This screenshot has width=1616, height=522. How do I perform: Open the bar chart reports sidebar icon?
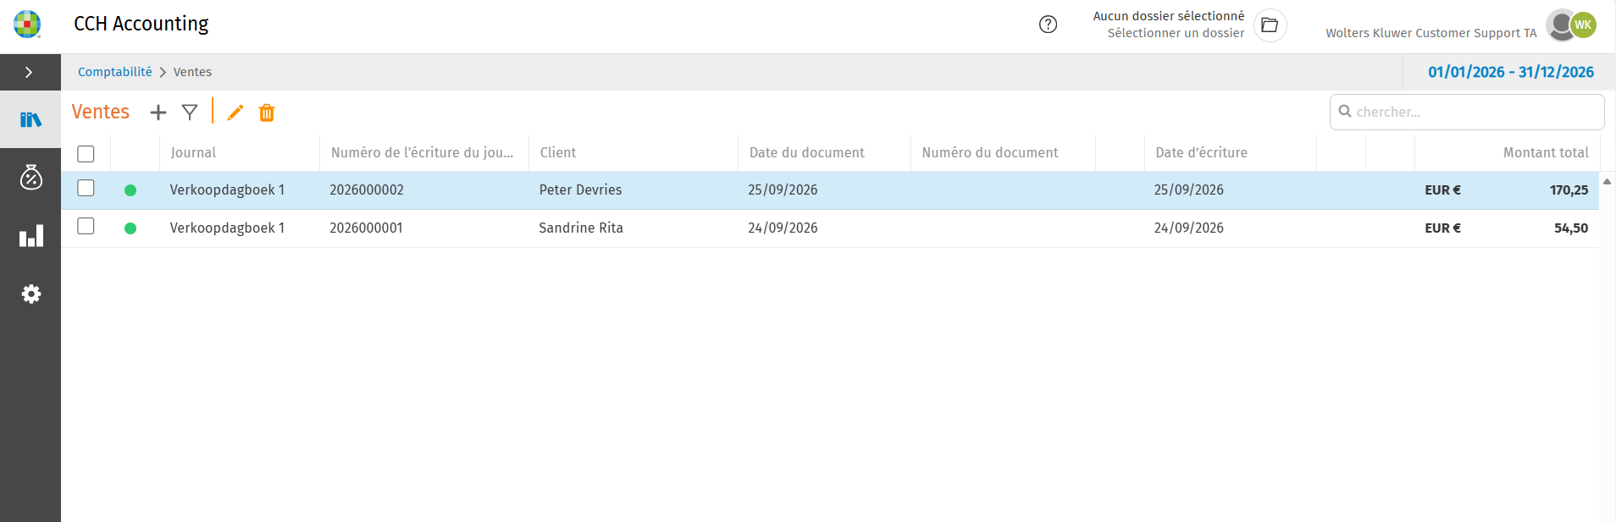point(30,236)
